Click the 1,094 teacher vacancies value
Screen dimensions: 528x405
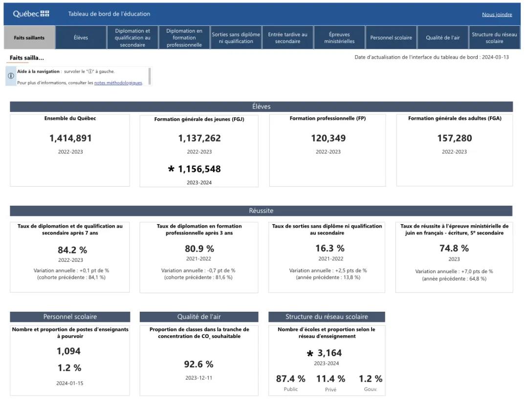[x=69, y=351]
